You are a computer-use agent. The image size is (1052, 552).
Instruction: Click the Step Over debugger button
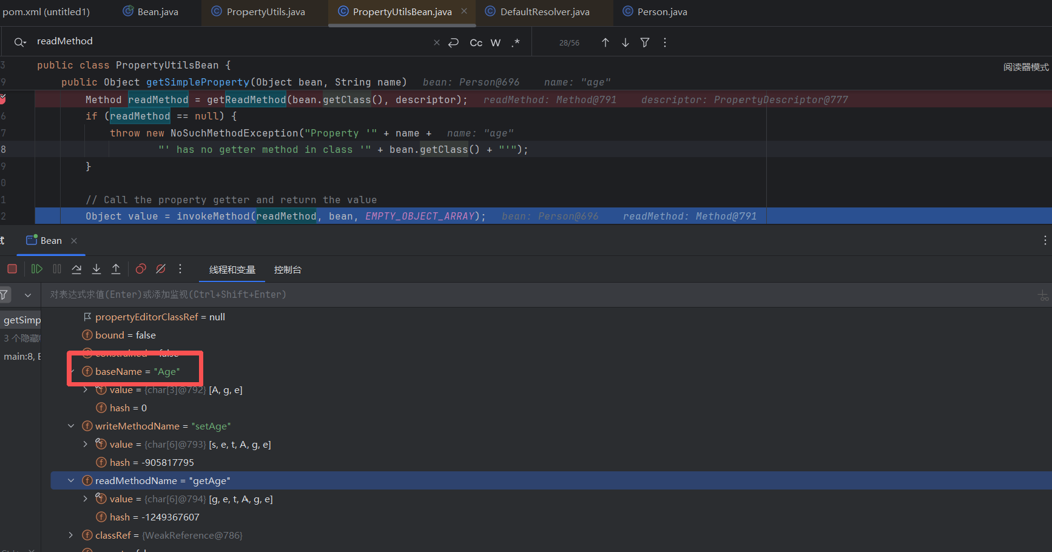[76, 269]
